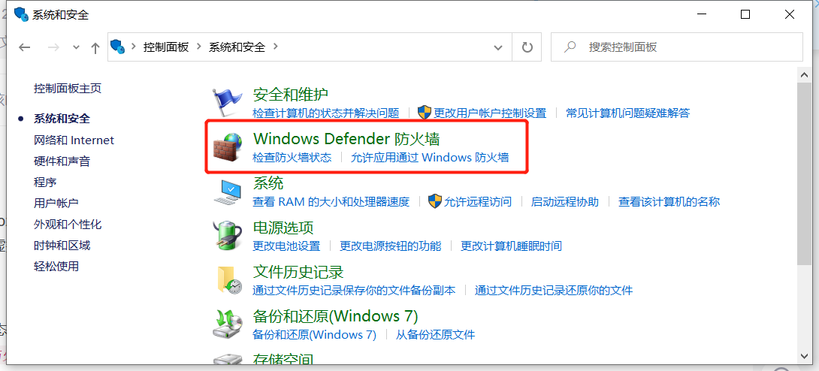
Task: Maximize the 系统和安全 window
Action: (745, 14)
